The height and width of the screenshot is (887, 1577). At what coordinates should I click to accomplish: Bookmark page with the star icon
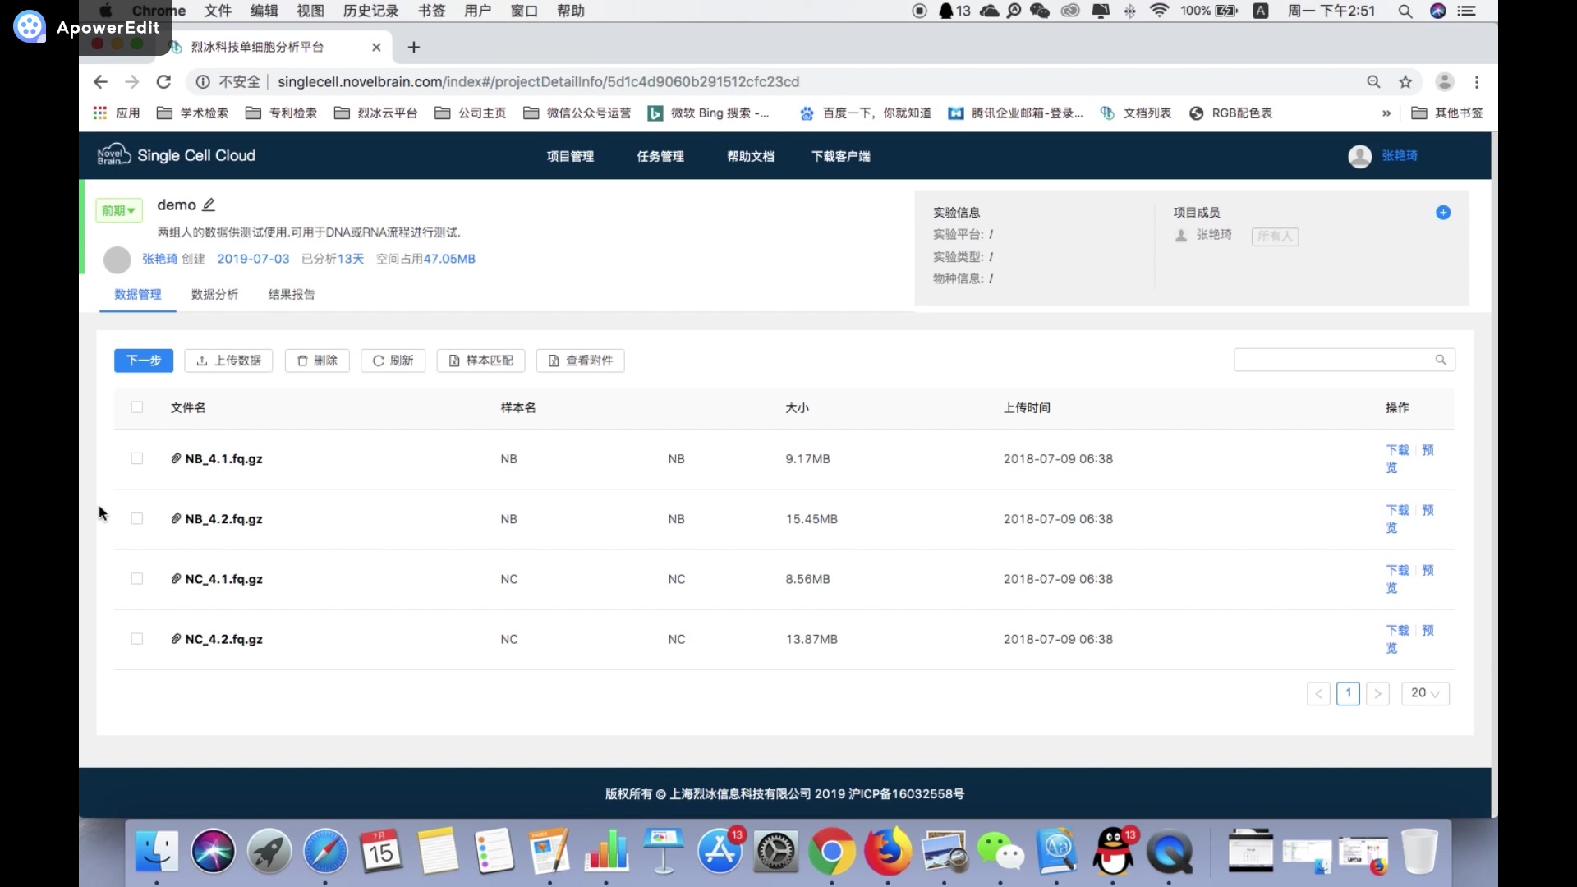(x=1405, y=81)
